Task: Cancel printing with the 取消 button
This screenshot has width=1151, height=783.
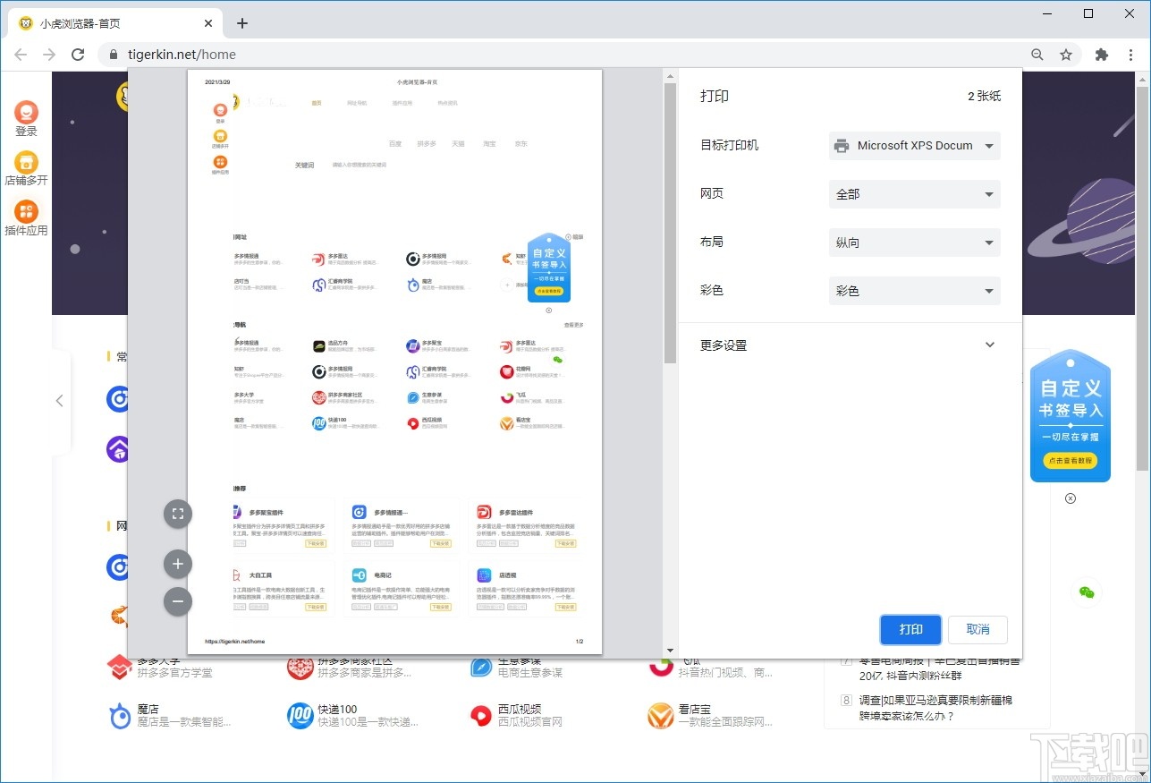Action: coord(978,629)
